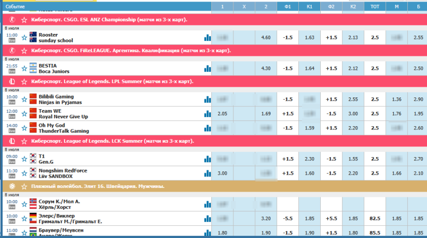The image size is (427, 238).
Task: Open statistics chart for Rooster vs sunday school
Action: coord(207,38)
